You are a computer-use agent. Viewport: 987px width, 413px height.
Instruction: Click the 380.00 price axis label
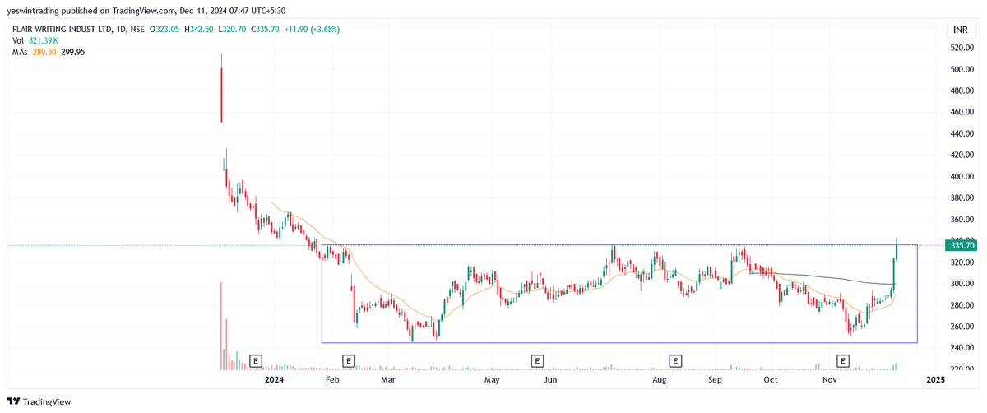pyautogui.click(x=962, y=197)
